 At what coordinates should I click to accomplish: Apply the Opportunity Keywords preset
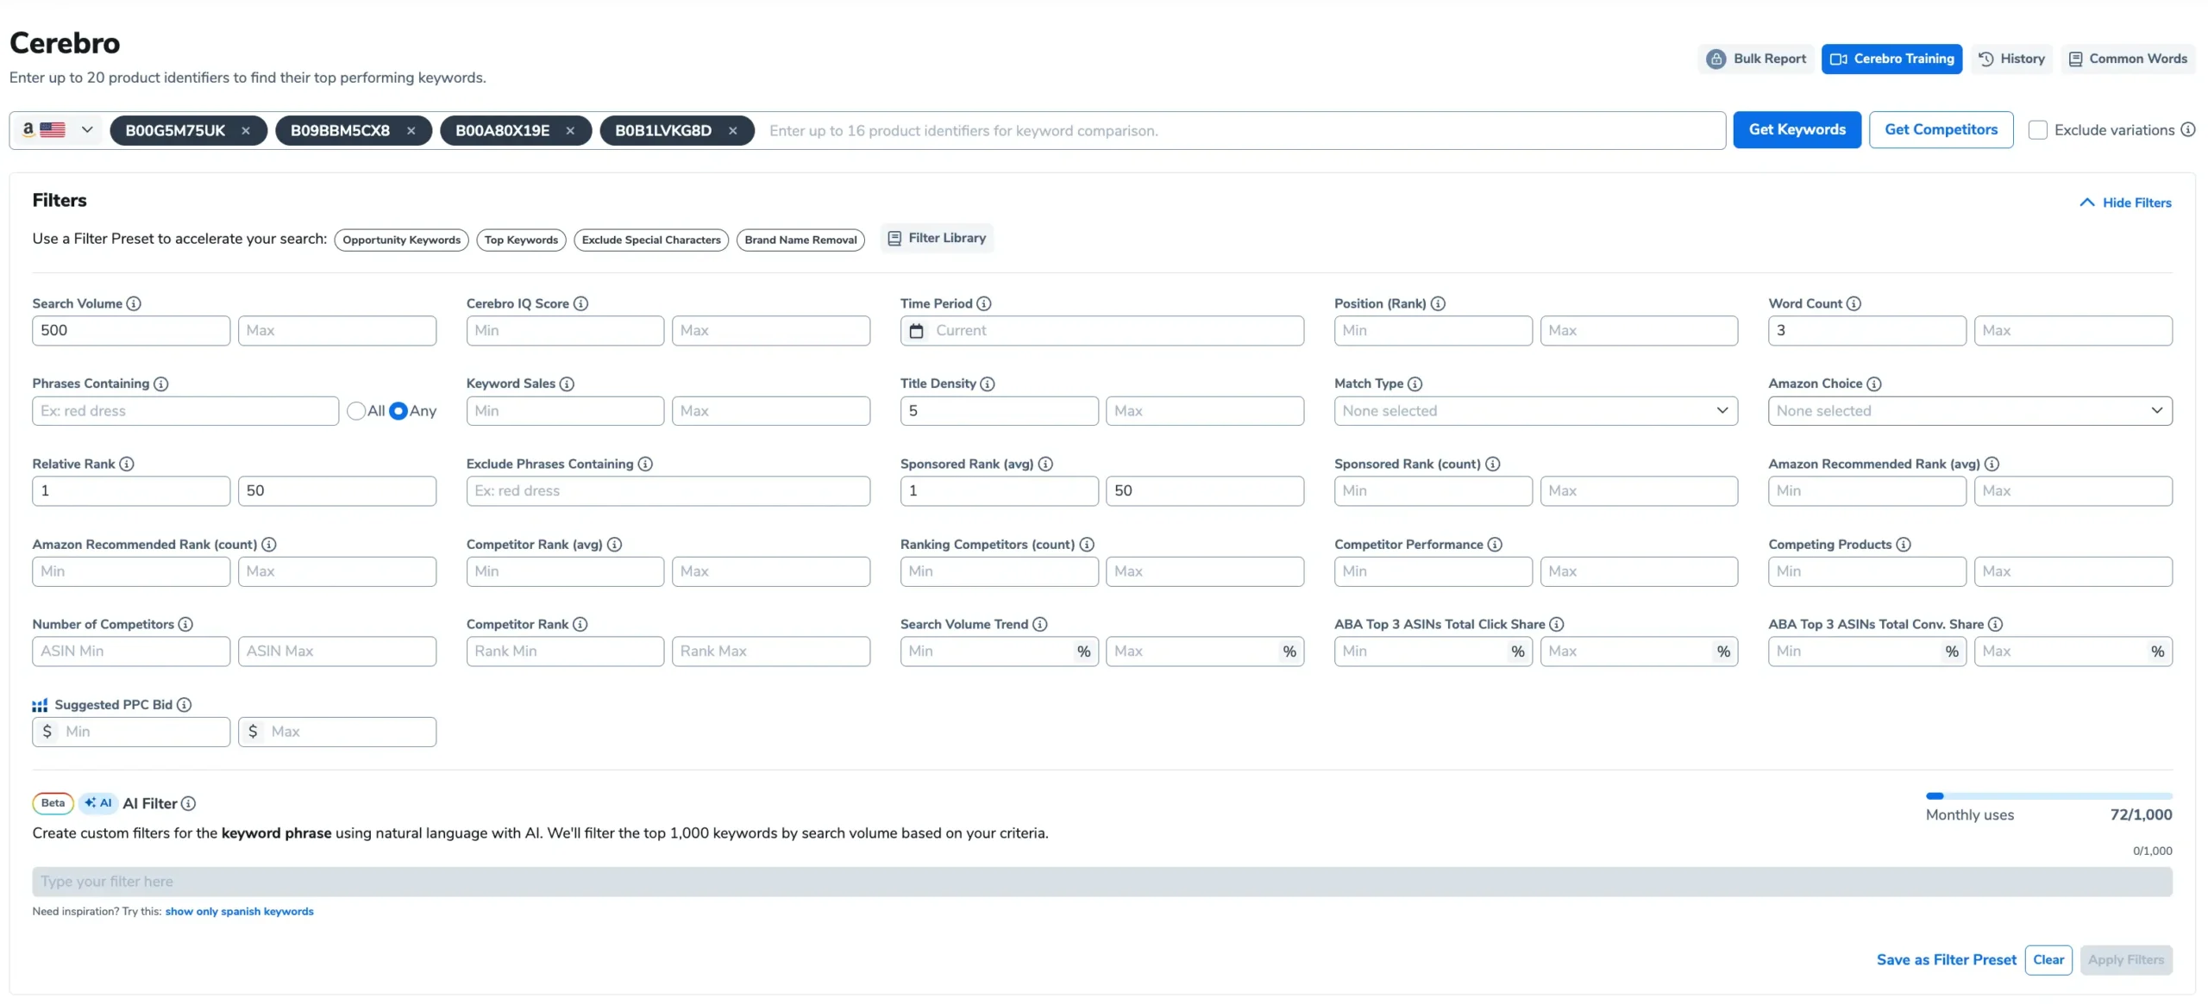coord(402,240)
